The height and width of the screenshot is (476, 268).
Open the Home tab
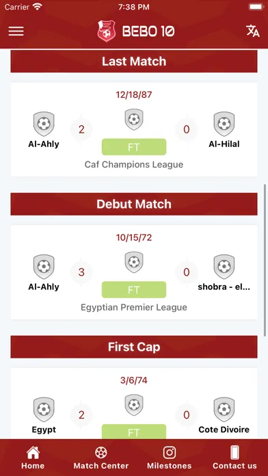tap(33, 458)
